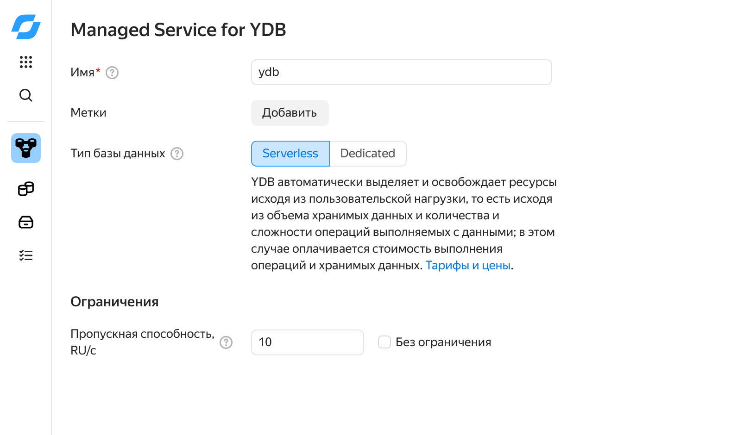Tick the Без ограничения checkbox
The height and width of the screenshot is (435, 756).
click(x=384, y=342)
